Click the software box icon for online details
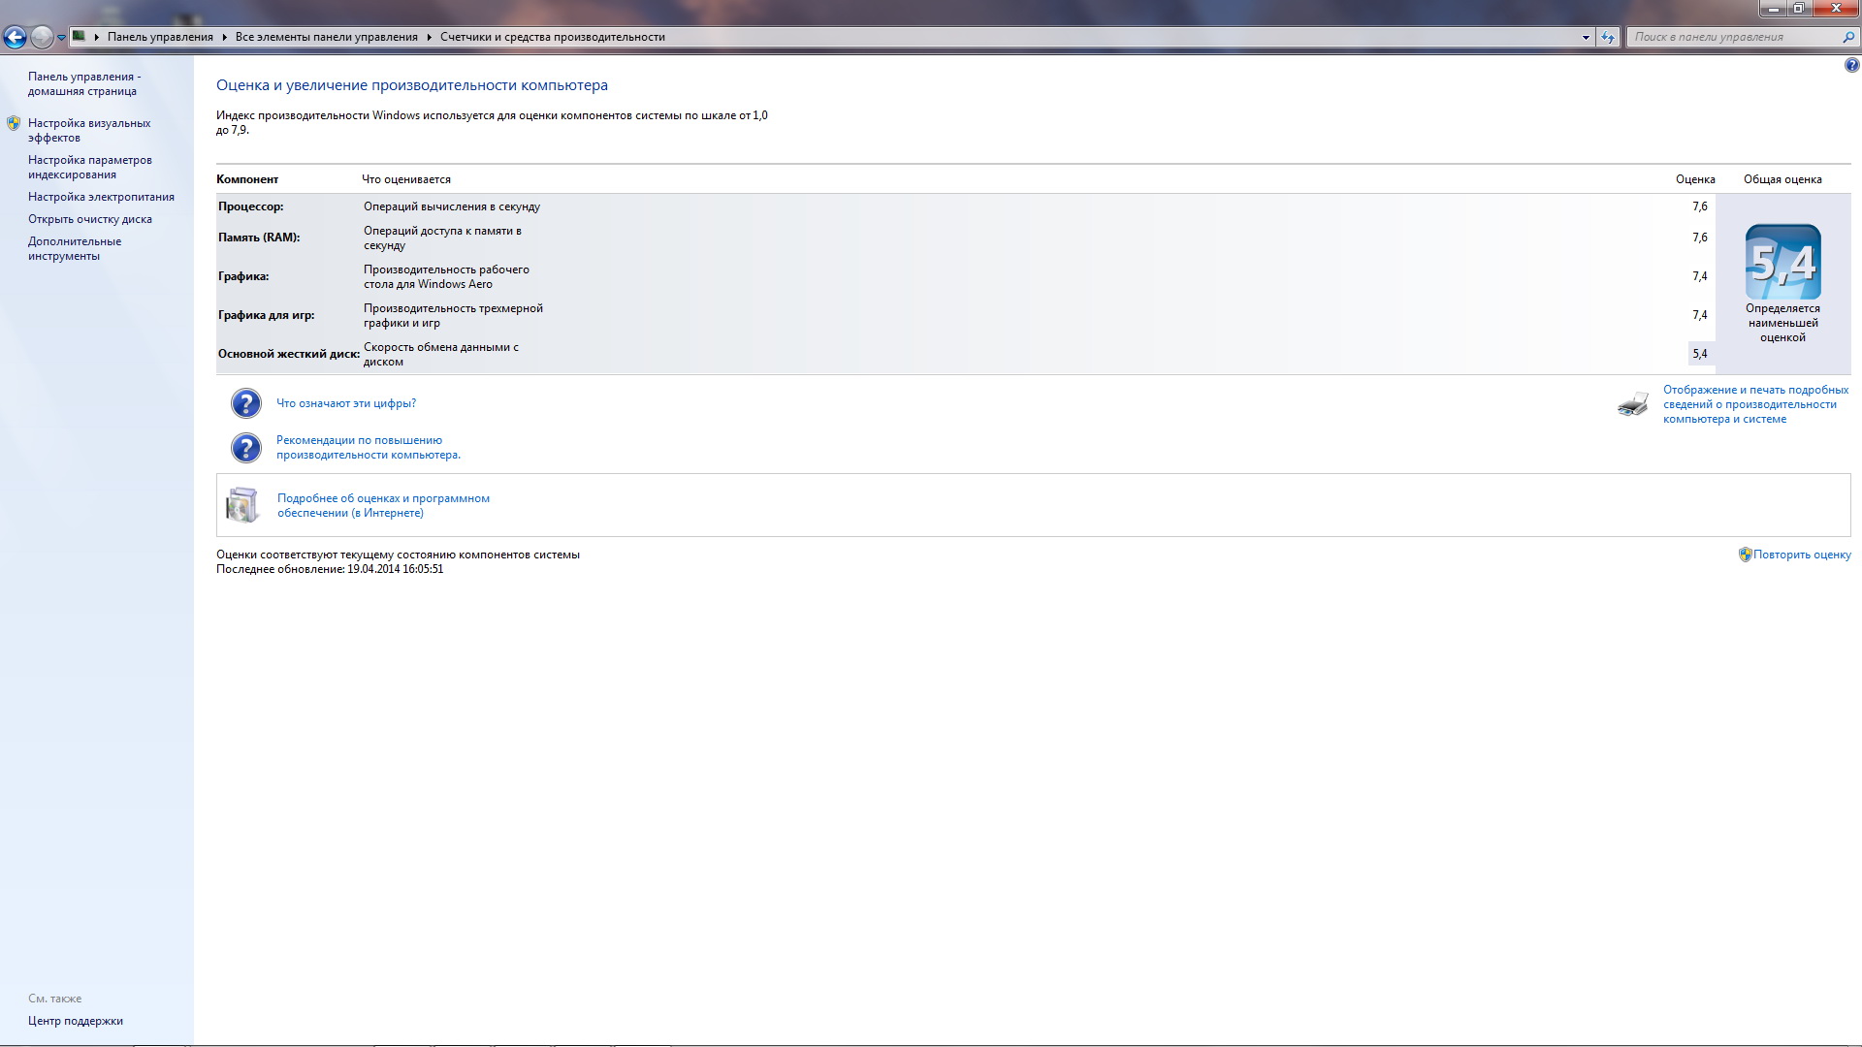This screenshot has width=1862, height=1047. coord(242,505)
